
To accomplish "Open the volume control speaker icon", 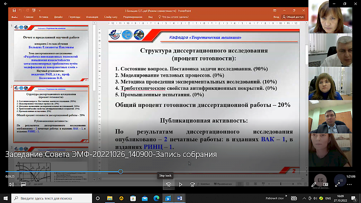I will click(11, 184).
